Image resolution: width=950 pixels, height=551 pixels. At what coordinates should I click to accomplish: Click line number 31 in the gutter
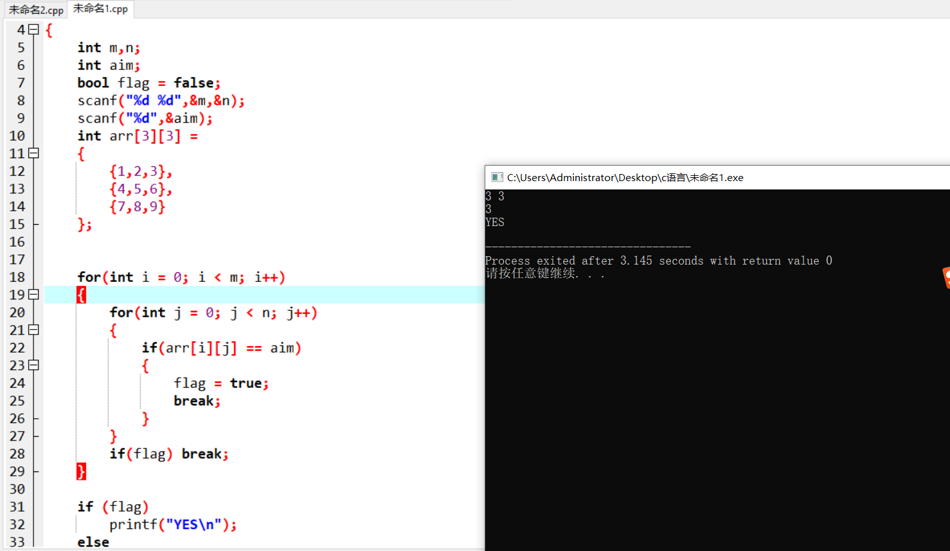(x=17, y=507)
